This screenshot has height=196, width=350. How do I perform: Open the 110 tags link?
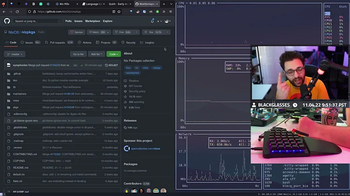click(131, 128)
